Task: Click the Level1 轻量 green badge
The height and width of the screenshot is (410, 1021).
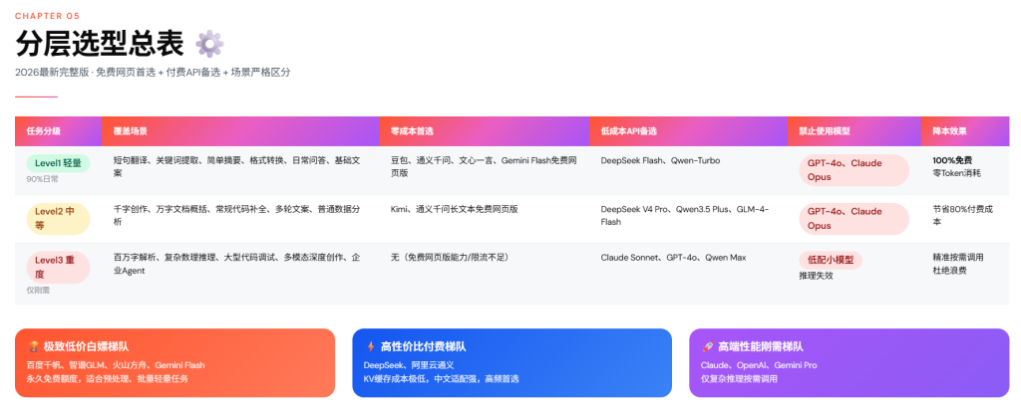Action: tap(58, 164)
